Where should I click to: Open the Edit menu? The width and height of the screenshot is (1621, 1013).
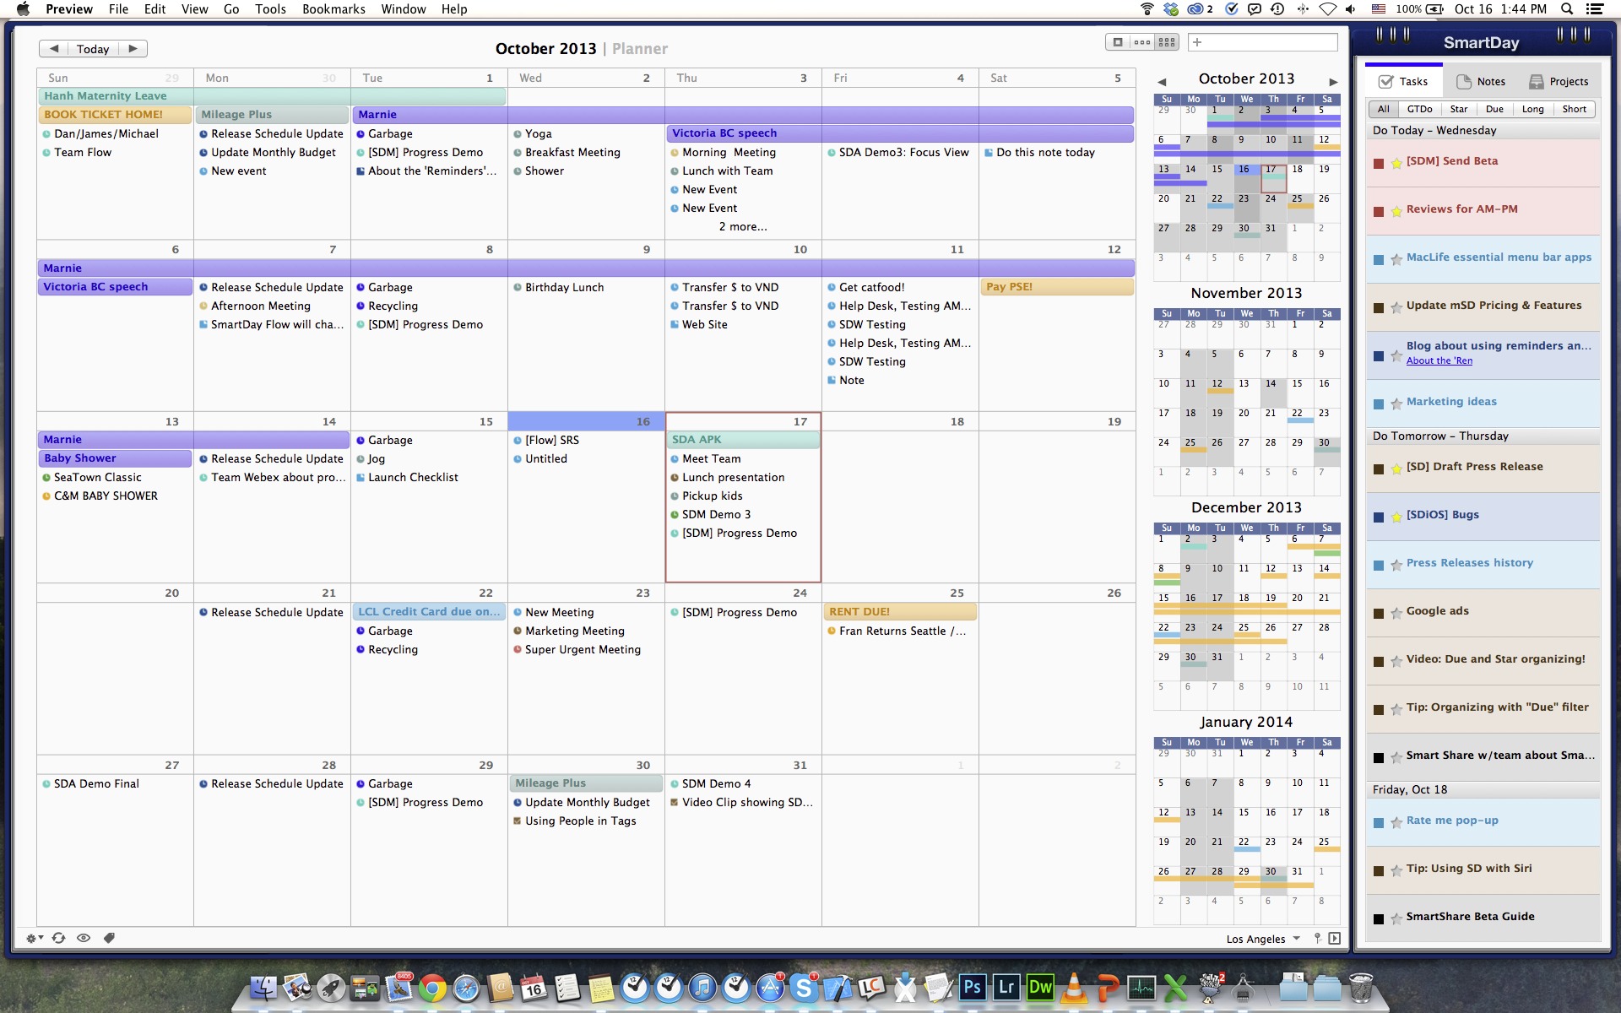pos(155,9)
